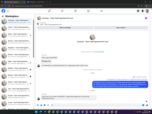The height and width of the screenshot is (114, 152).
Task: Open the Friends icon in top navigation
Action: (x=62, y=11)
